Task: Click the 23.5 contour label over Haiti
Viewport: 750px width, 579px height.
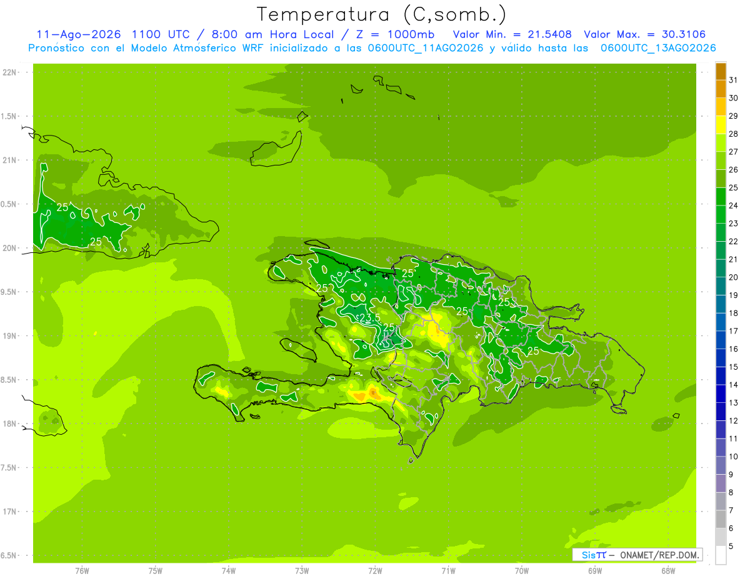Action: click(370, 318)
